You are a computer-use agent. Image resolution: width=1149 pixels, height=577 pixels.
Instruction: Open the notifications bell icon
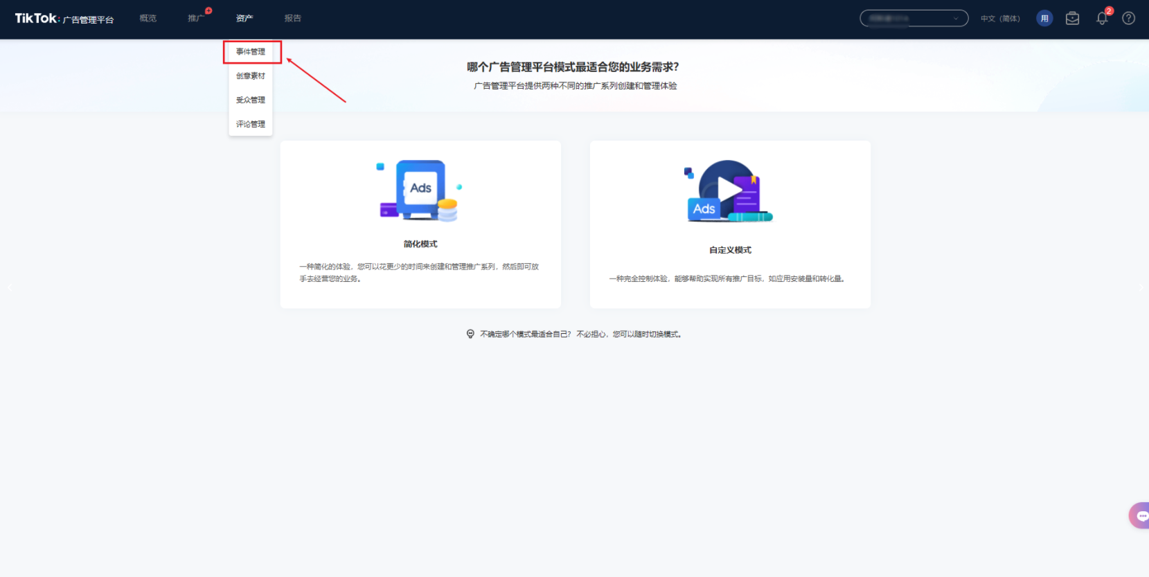click(1102, 19)
